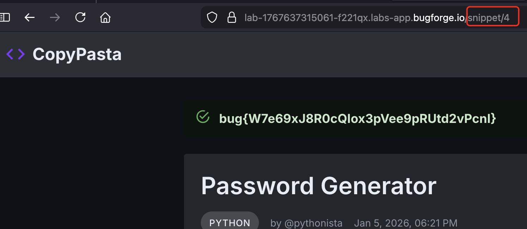Click the bugforge.io domain in the address bar
The width and height of the screenshot is (527, 229).
tap(439, 18)
